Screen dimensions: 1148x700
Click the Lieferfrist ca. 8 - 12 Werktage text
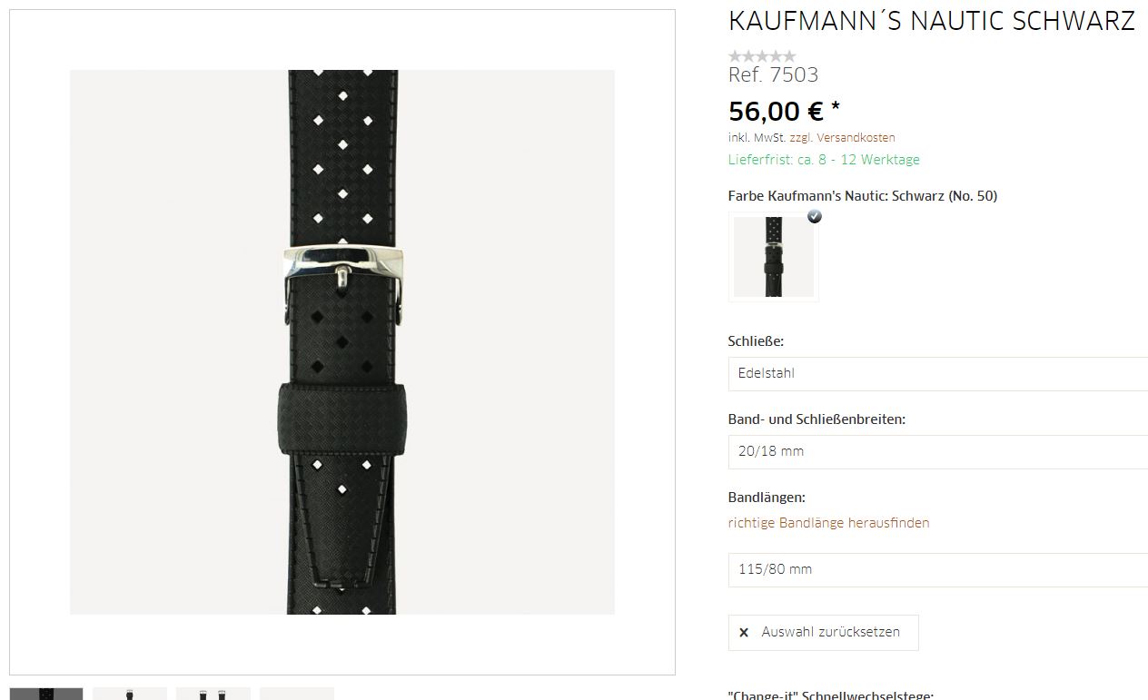(824, 160)
